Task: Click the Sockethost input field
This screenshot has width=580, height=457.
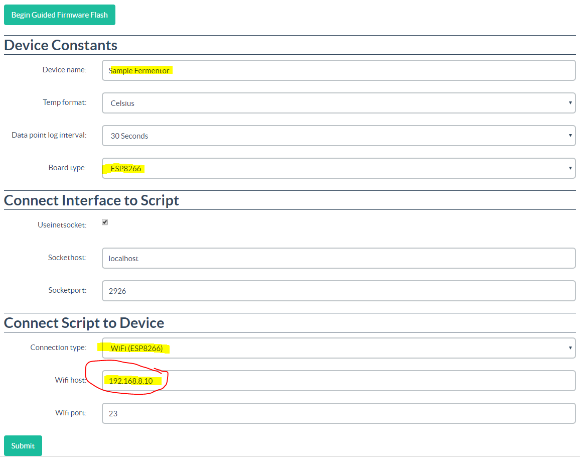Action: pos(339,258)
